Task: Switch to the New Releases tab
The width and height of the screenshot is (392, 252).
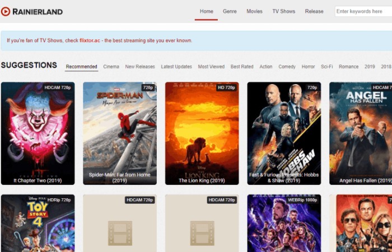Action: [x=140, y=67]
